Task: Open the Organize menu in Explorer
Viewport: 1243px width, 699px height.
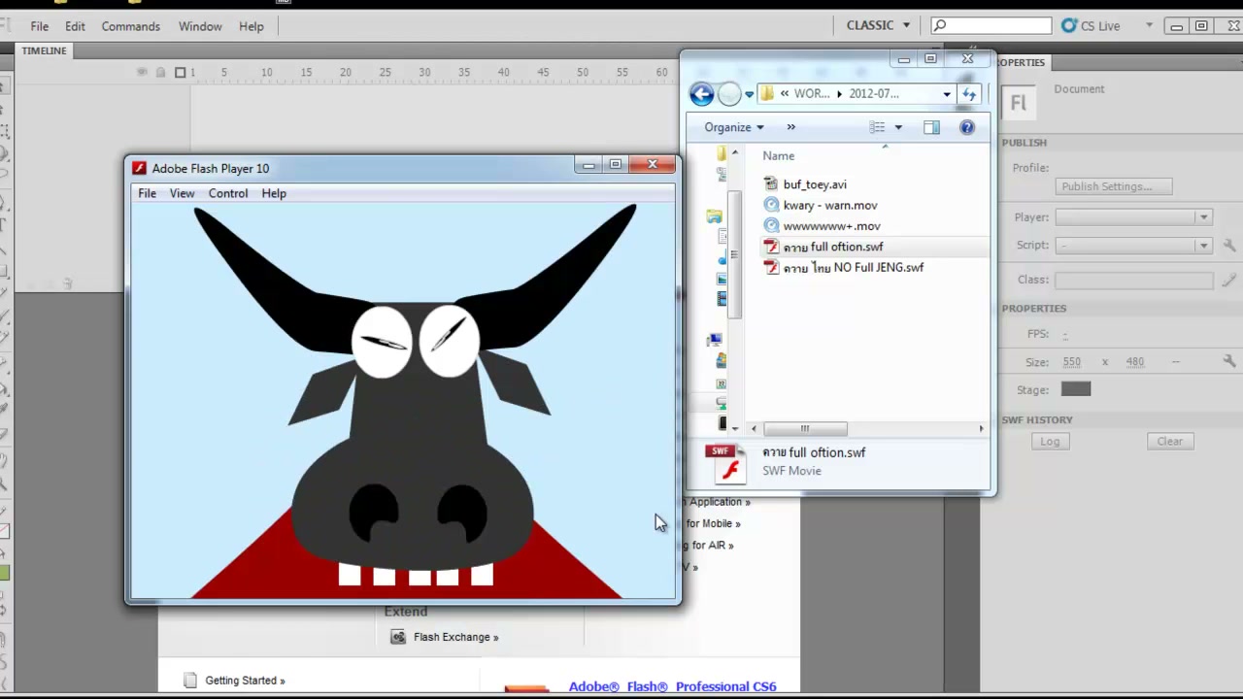Action: 734,127
